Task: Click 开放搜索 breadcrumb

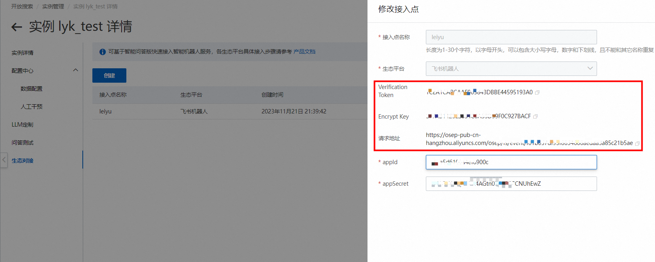Action: [x=22, y=6]
